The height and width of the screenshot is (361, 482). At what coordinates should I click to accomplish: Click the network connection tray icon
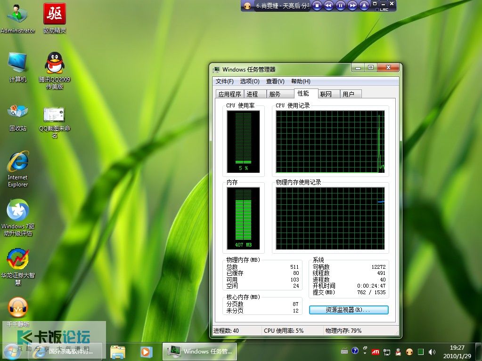click(387, 352)
